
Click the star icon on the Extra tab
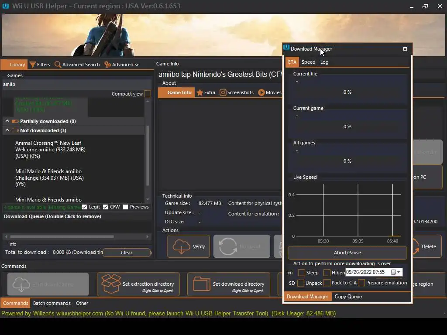point(200,92)
